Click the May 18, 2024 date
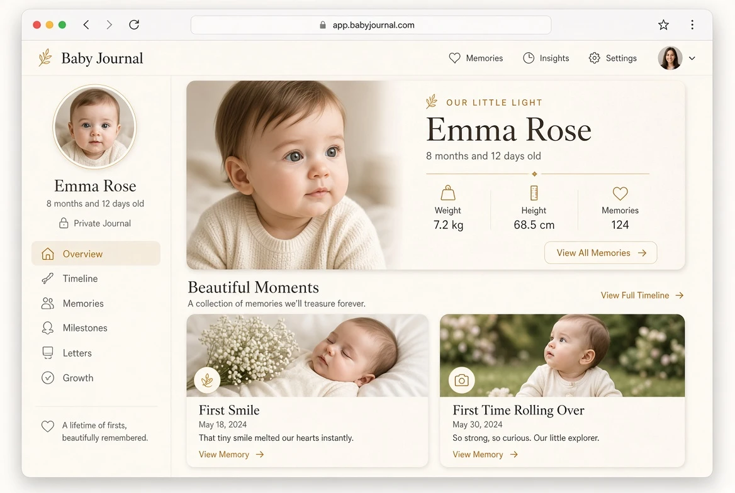735x493 pixels. pyautogui.click(x=223, y=424)
